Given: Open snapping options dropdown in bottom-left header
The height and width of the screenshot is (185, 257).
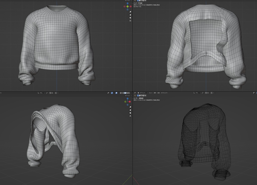Looking at the screenshot, I should click(53, 93).
